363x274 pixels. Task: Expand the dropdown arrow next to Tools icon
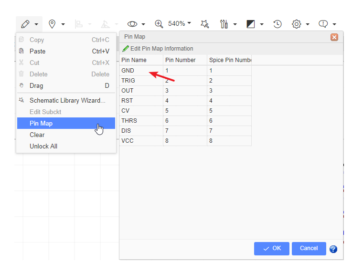(235, 24)
